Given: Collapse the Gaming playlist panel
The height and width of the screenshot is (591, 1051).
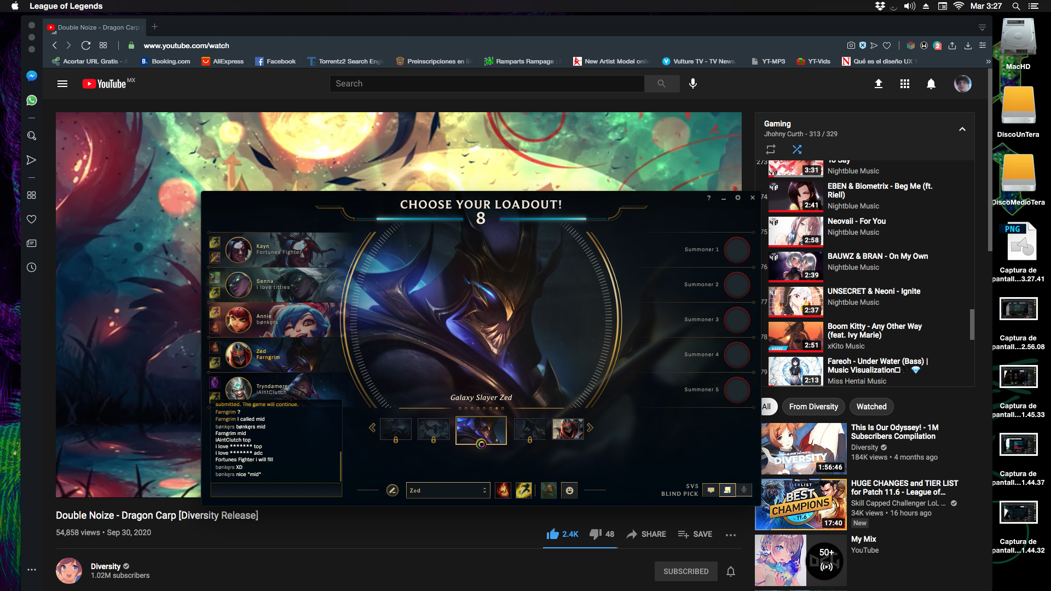Looking at the screenshot, I should click(962, 129).
